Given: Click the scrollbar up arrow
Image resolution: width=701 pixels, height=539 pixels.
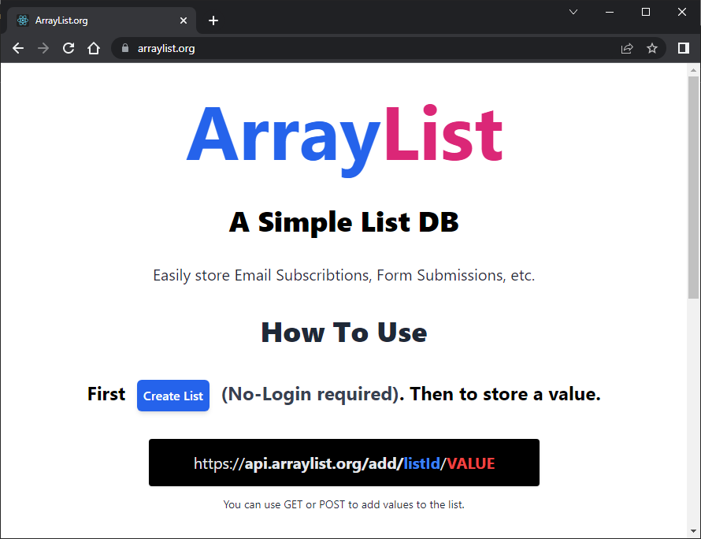Looking at the screenshot, I should point(693,70).
